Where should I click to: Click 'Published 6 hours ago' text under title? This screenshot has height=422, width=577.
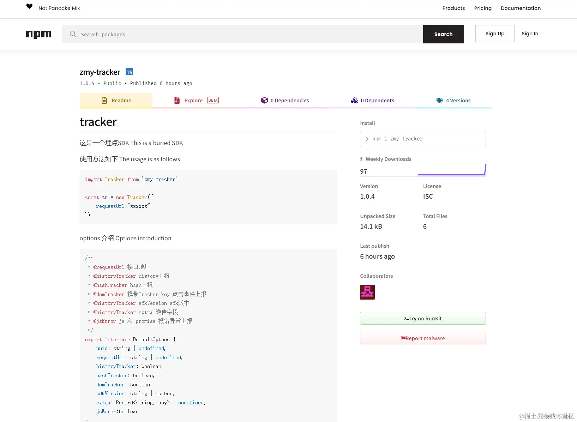(161, 83)
